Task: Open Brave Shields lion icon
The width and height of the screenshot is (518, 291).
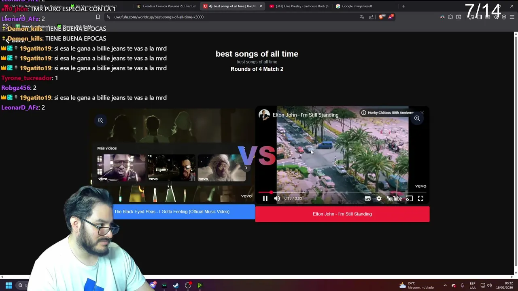Action: pyautogui.click(x=381, y=17)
